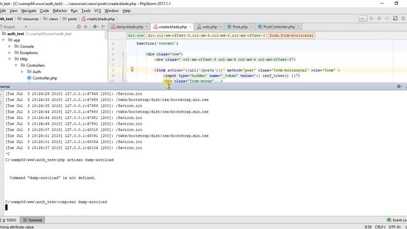Expand the Console folder
This screenshot has width=407, height=229.
(x=10, y=46)
